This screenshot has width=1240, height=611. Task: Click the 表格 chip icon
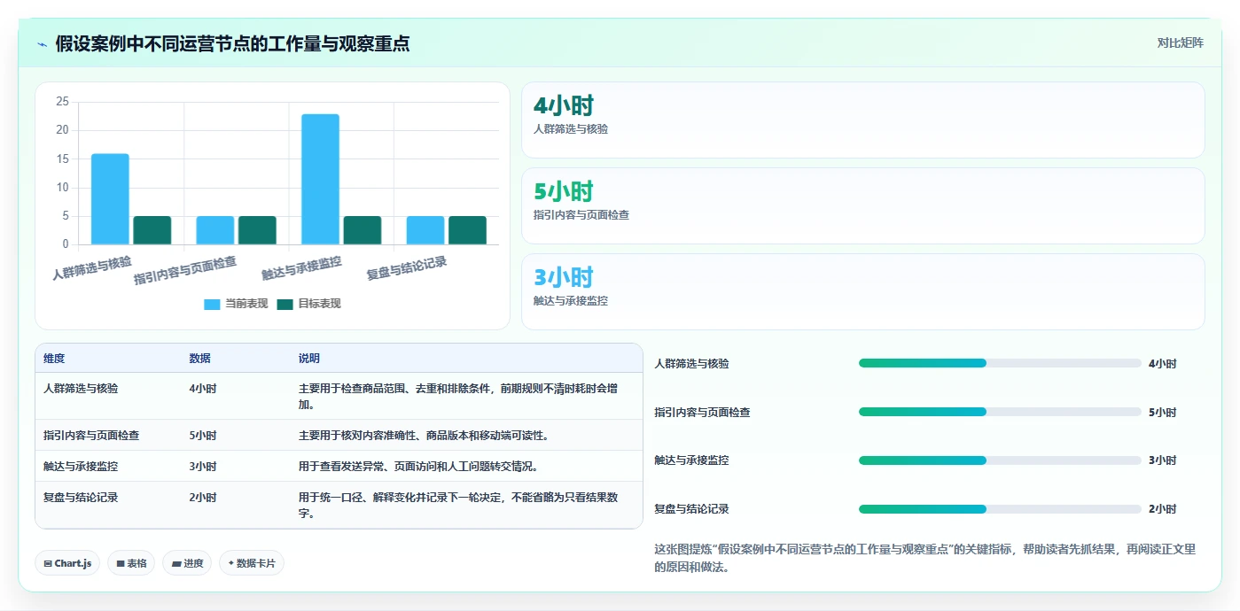pyautogui.click(x=120, y=563)
